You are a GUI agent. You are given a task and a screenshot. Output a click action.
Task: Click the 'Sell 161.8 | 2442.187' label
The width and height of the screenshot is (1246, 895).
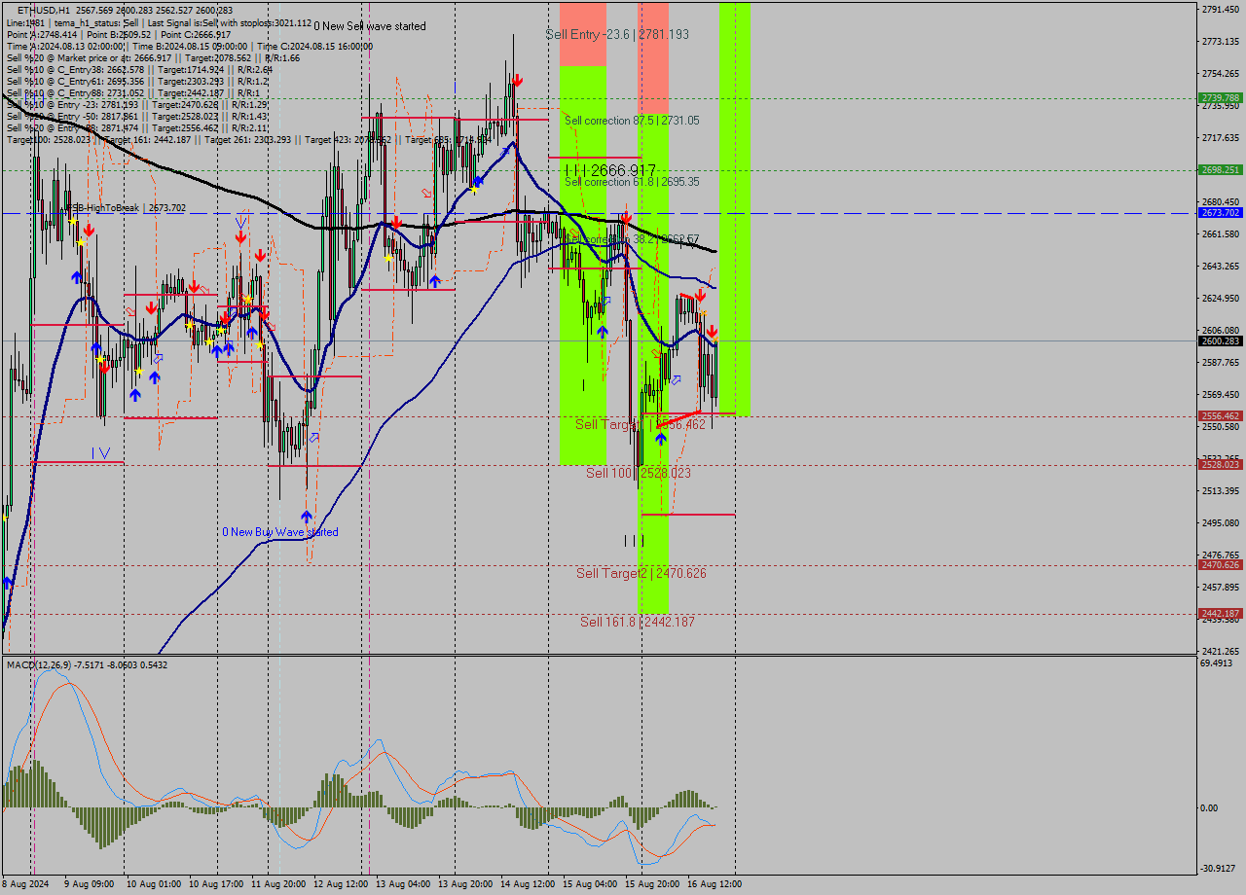tap(638, 622)
